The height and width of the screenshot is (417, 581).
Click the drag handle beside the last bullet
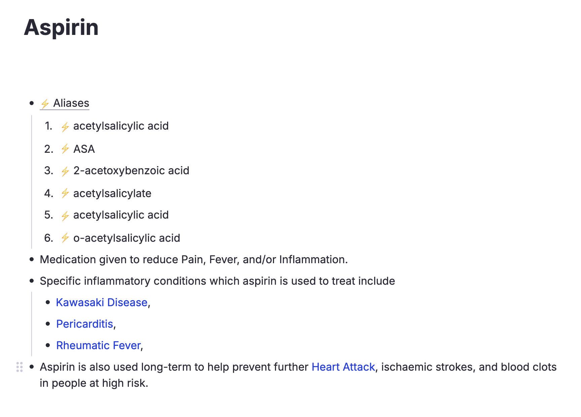tap(20, 367)
